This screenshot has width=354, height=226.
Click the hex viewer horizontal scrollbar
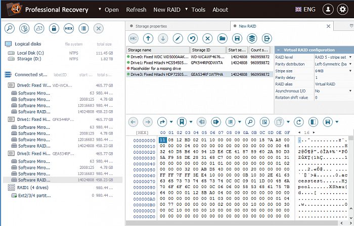(233, 223)
